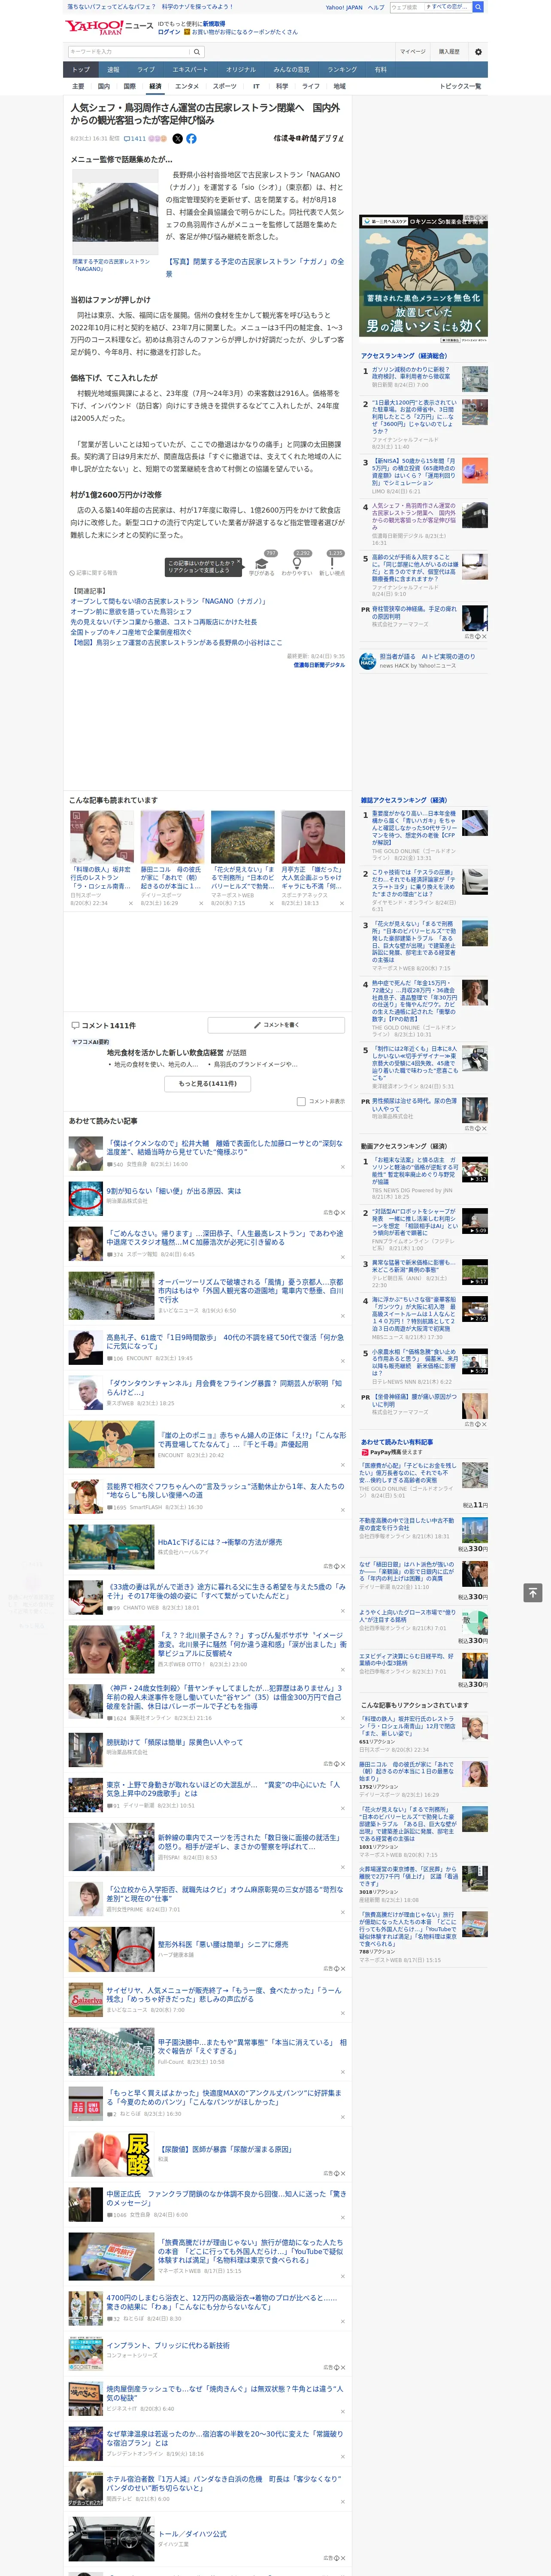Open video ranking お粗末な交渉 thumbnail

(475, 1169)
